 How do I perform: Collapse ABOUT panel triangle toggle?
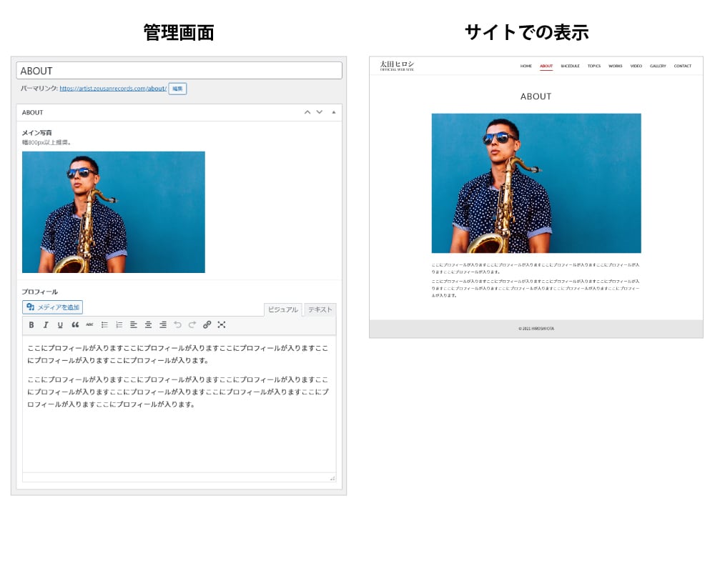click(x=334, y=112)
